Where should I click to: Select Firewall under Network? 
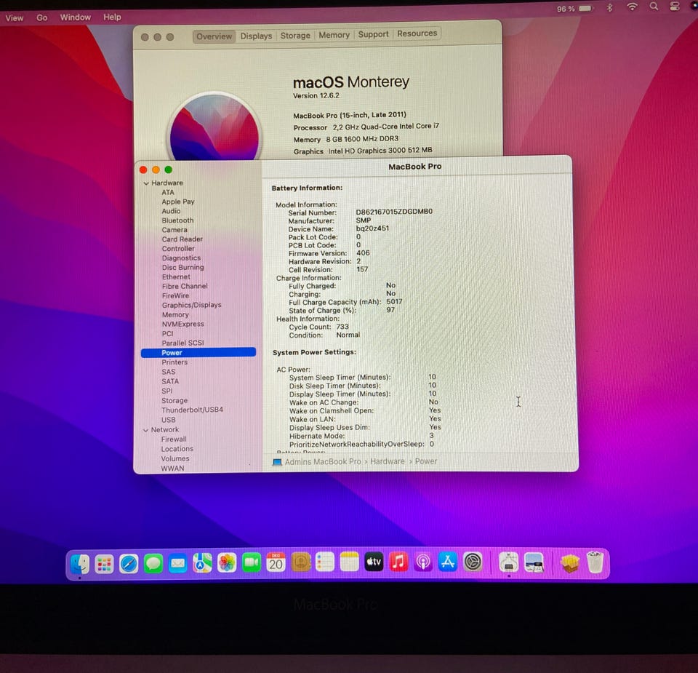click(x=174, y=439)
